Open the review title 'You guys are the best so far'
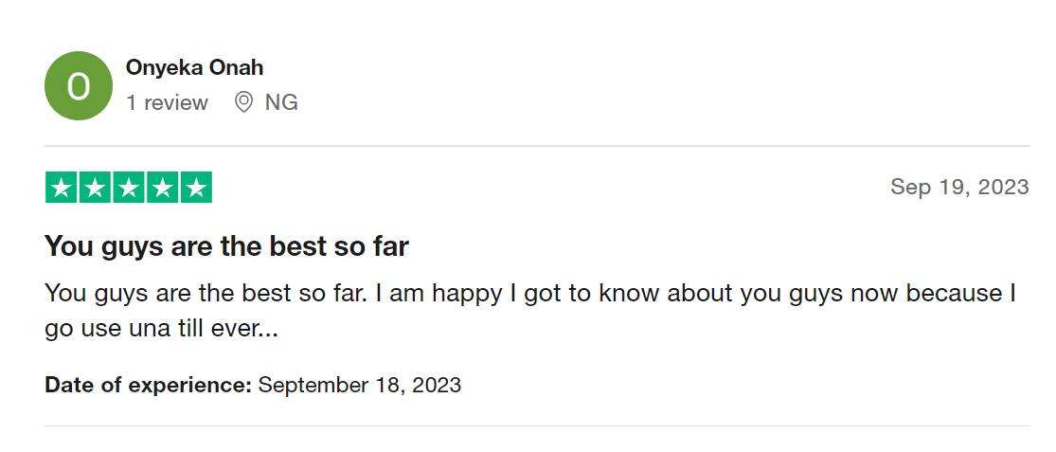 (x=226, y=246)
